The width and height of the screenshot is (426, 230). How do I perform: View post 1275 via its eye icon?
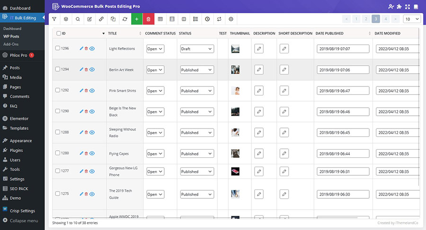(x=92, y=194)
